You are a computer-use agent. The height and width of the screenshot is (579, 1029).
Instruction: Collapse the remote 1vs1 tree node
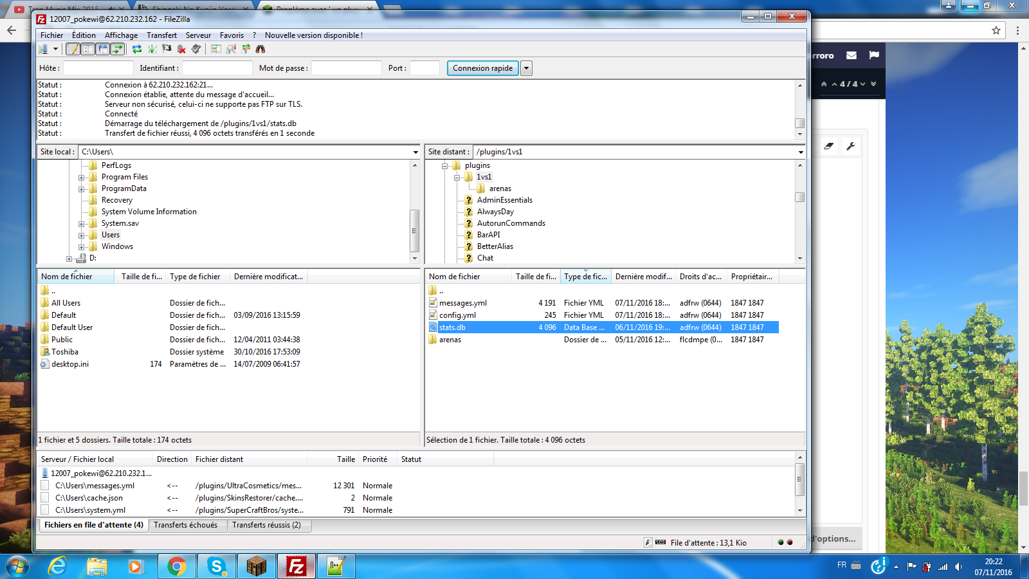pyautogui.click(x=457, y=178)
